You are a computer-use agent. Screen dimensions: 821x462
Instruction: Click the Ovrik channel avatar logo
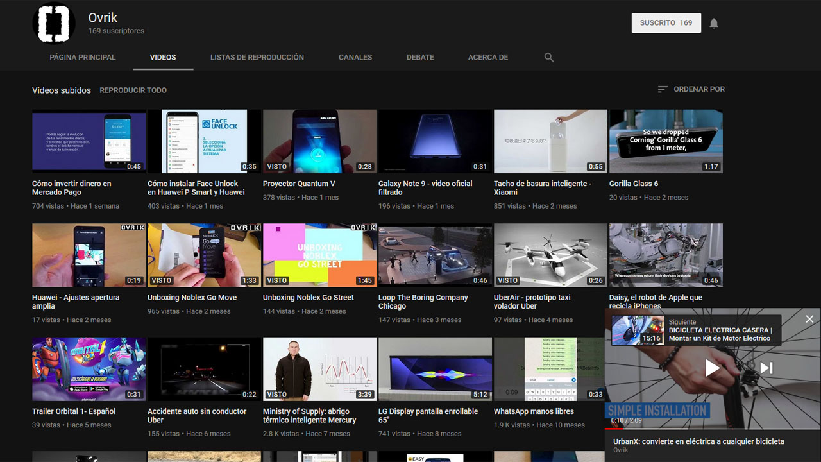(54, 22)
